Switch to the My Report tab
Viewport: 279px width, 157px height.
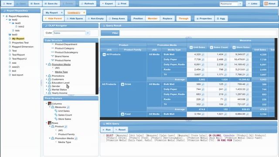click(51, 13)
